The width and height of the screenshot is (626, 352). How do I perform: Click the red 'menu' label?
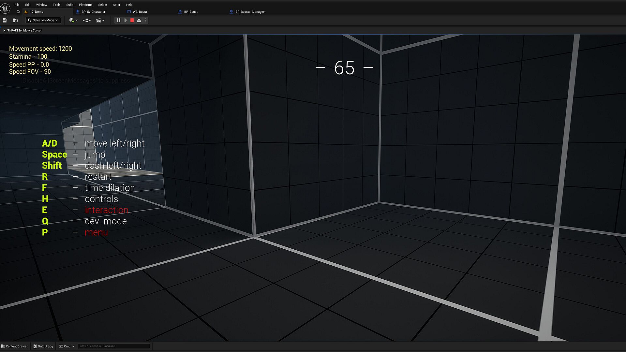point(96,232)
